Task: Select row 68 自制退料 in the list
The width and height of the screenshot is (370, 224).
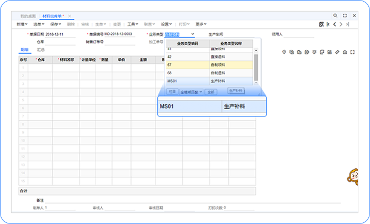Action: tap(209, 73)
